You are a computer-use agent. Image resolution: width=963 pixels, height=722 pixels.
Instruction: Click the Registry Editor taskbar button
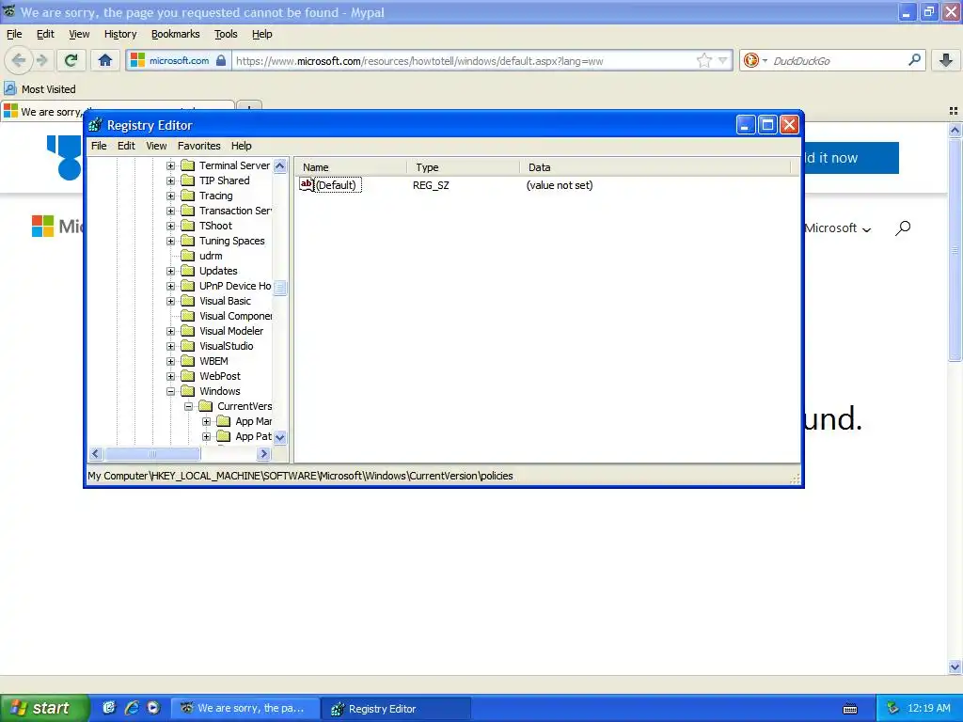396,708
